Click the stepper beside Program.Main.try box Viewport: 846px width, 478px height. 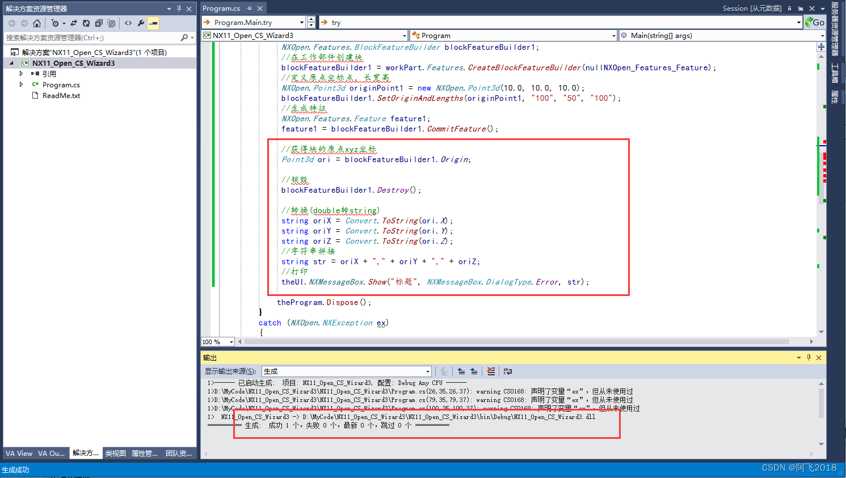(311, 23)
